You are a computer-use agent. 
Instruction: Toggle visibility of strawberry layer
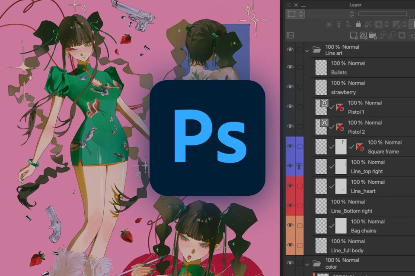click(x=290, y=87)
